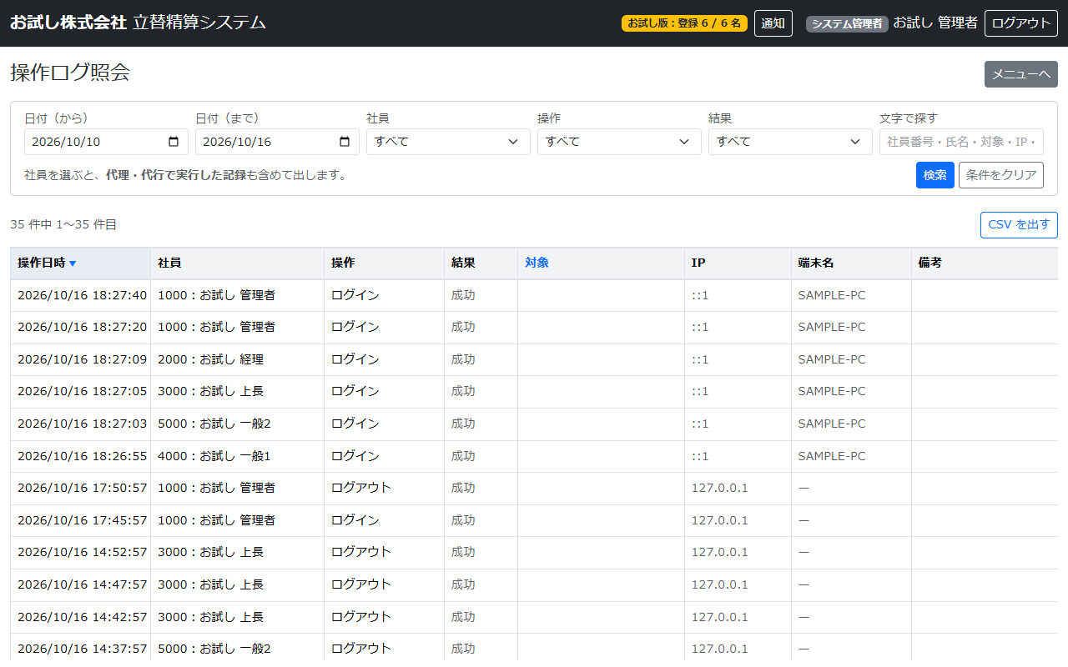This screenshot has height=667, width=1068.
Task: Click the sort arrow on 操作日時 header
Action: pyautogui.click(x=73, y=263)
